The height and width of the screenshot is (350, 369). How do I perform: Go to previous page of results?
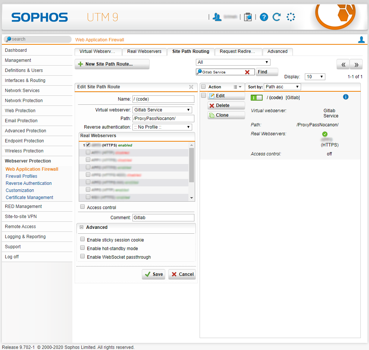tap(343, 64)
